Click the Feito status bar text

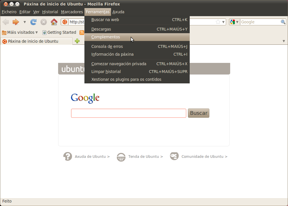pyautogui.click(x=7, y=201)
